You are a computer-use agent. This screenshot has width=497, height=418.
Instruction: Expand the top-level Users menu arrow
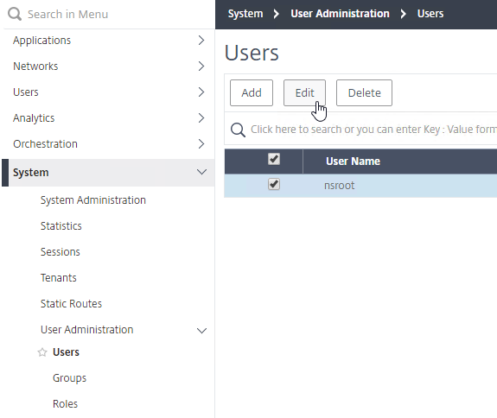(201, 92)
